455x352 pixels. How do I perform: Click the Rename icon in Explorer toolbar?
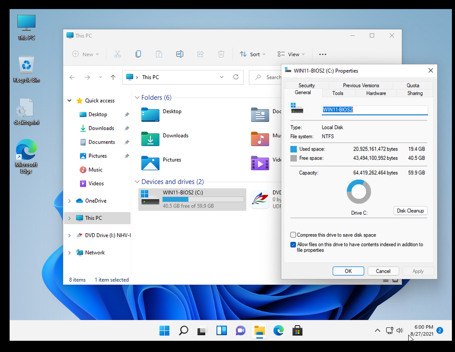(180, 54)
